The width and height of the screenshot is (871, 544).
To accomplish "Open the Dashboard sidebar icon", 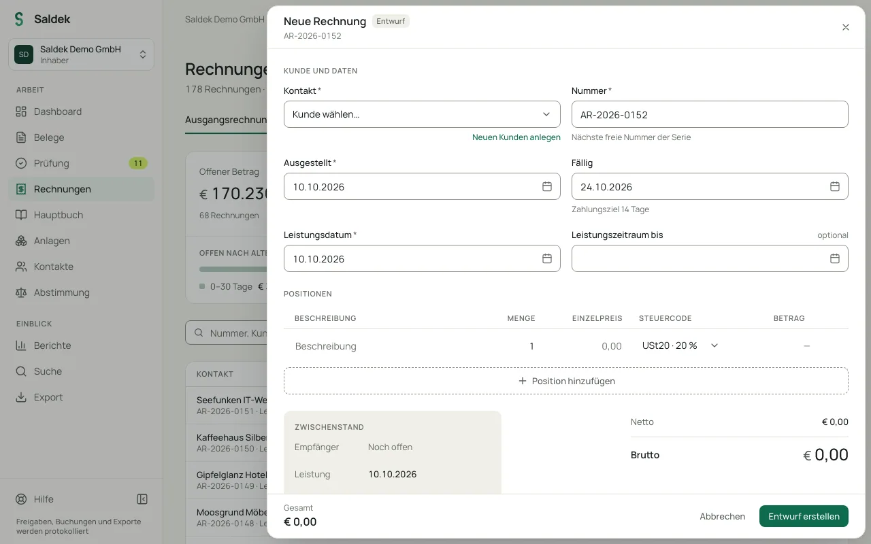I will click(21, 112).
